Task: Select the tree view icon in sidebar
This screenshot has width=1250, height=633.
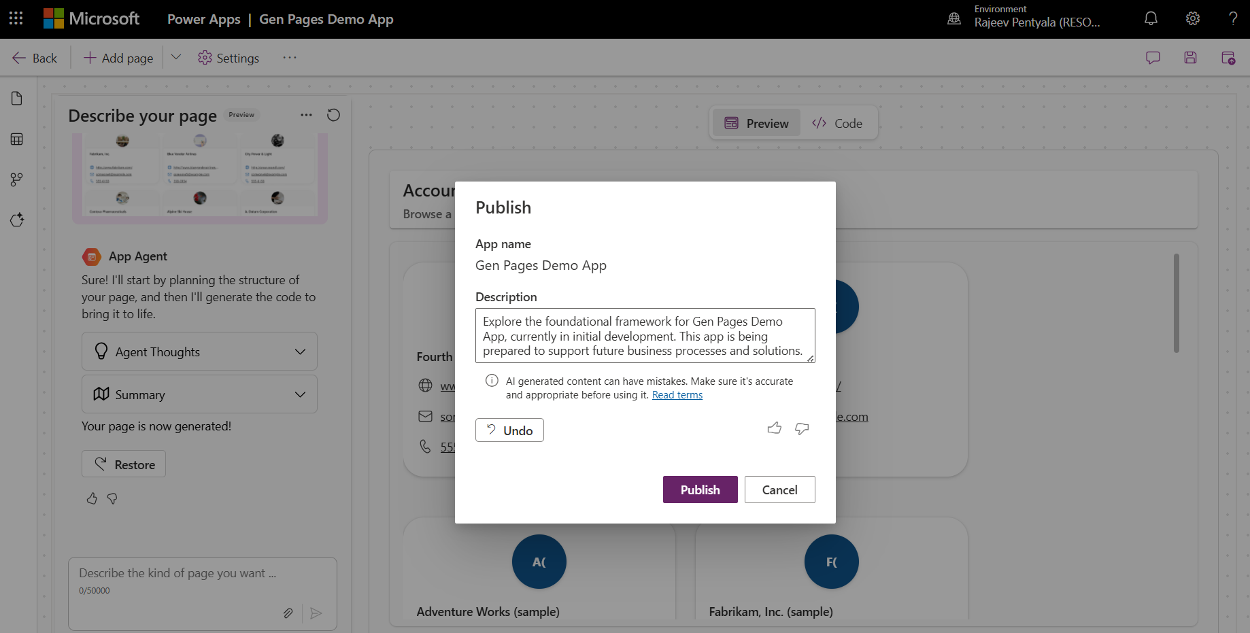Action: point(16,179)
